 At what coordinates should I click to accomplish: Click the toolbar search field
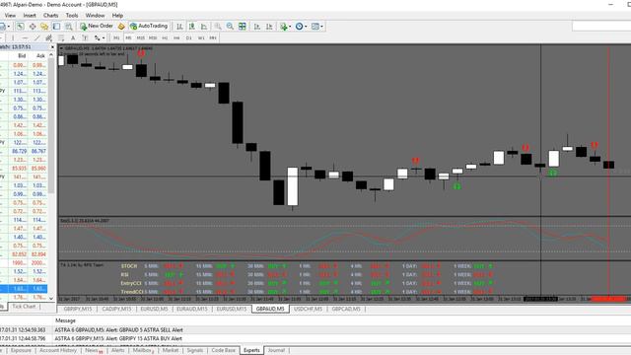pyautogui.click(x=601, y=27)
